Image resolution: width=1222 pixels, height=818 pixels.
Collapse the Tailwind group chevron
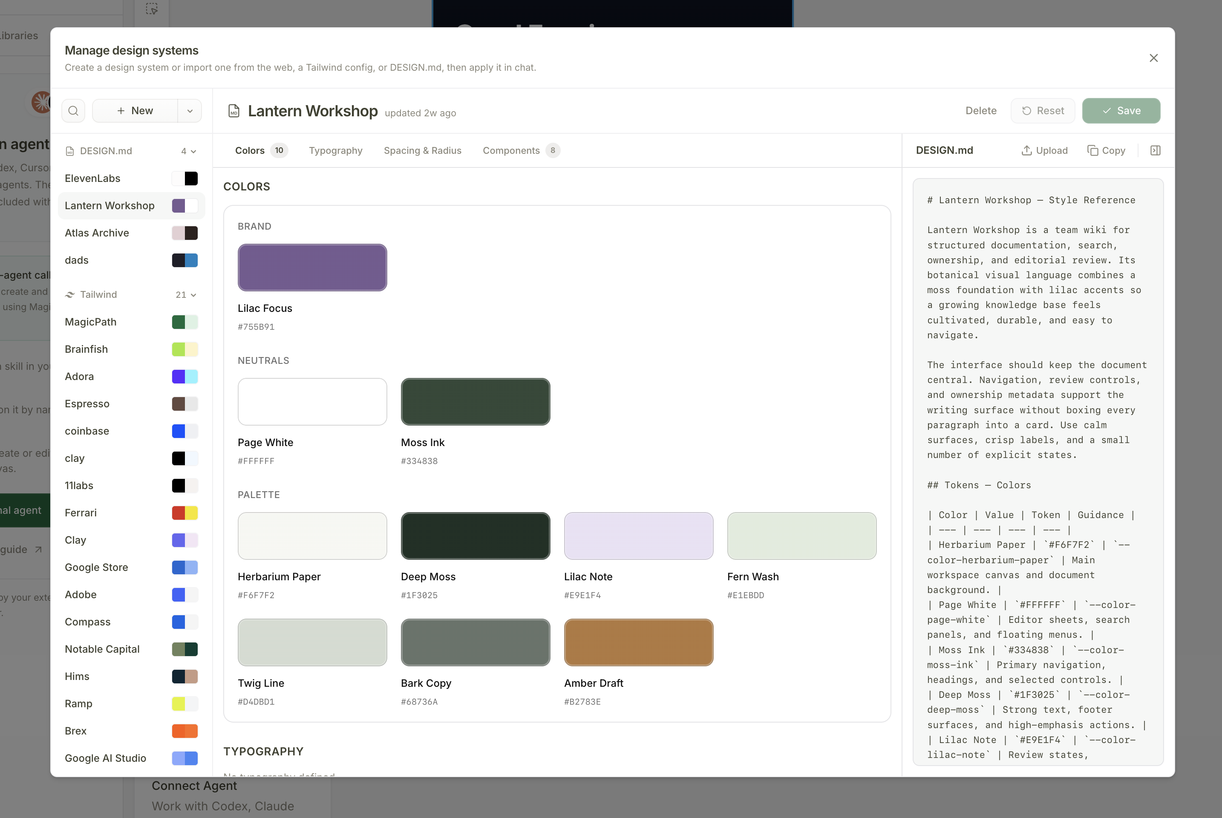(x=193, y=295)
